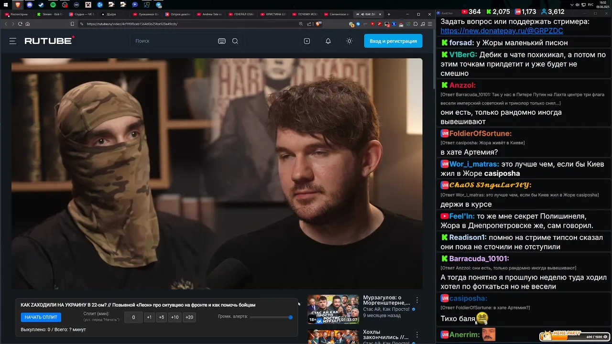Click username Anzzol in chat
The width and height of the screenshot is (612, 344).
click(462, 86)
